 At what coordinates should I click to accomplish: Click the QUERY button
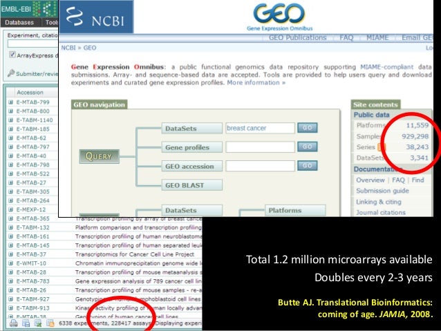coord(99,156)
